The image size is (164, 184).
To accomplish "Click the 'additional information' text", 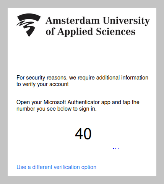I will 122,78.
